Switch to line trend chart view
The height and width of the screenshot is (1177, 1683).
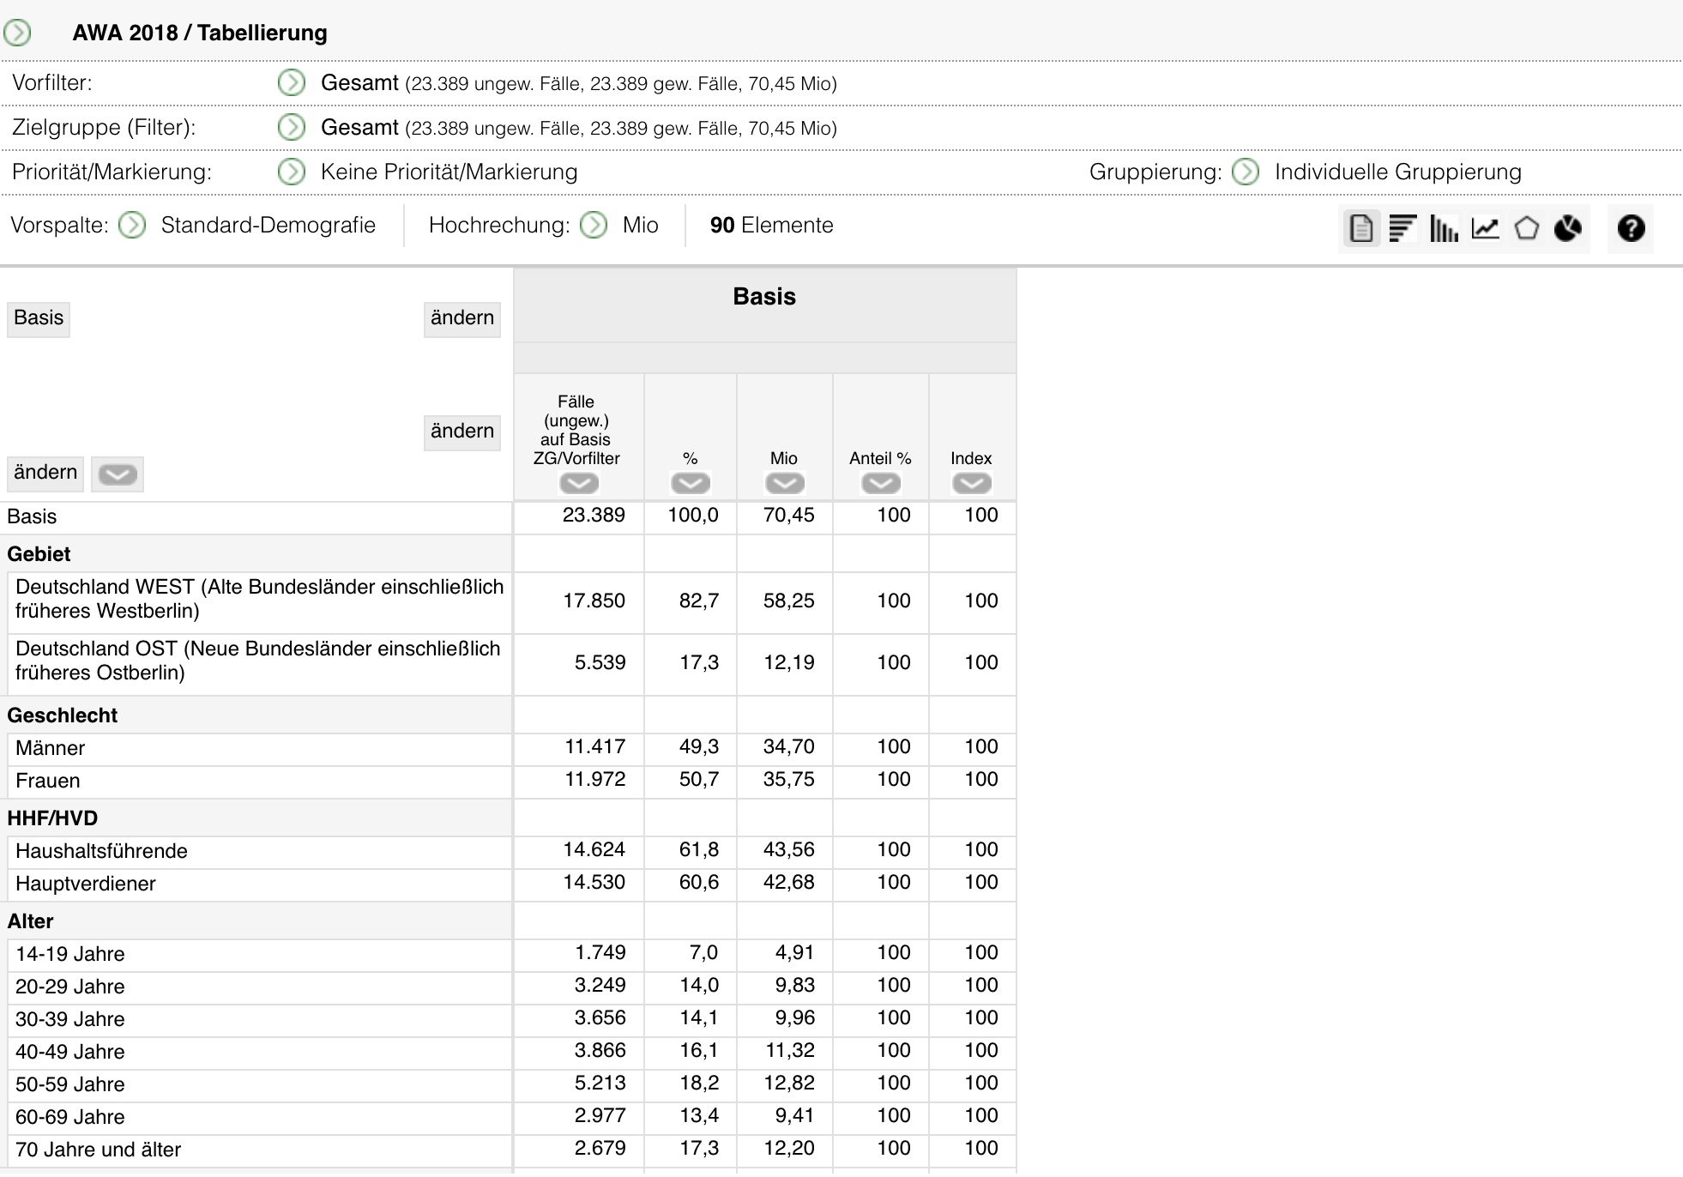[x=1486, y=228]
